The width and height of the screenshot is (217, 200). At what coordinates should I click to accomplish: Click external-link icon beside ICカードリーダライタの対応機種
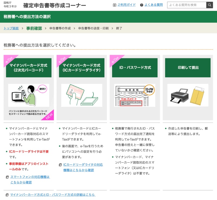60,165
